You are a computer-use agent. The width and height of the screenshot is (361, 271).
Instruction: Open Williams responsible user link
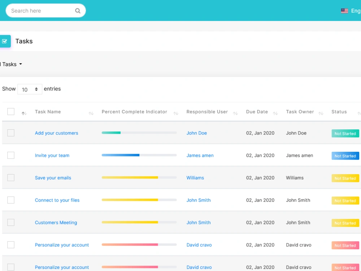195,178
